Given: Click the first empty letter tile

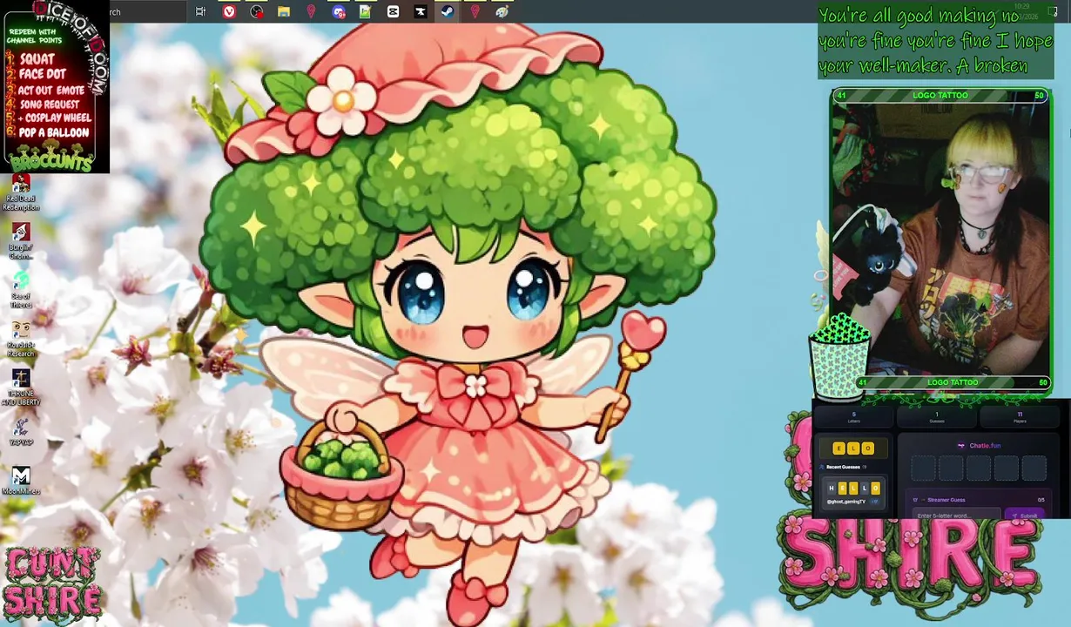Looking at the screenshot, I should point(923,468).
